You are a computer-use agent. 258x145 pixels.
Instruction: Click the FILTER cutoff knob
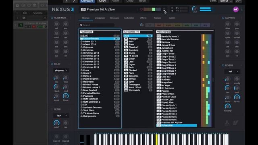pyautogui.click(x=56, y=123)
